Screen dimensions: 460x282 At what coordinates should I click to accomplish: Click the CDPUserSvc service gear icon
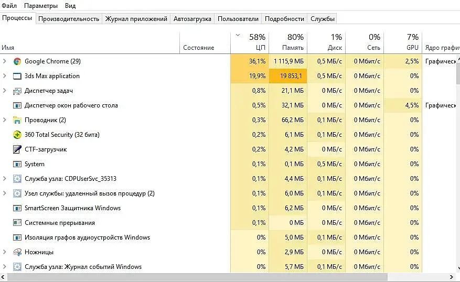[17, 179]
